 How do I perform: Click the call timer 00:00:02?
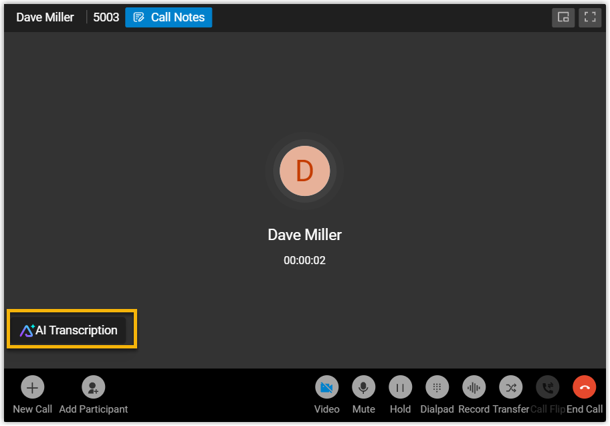click(304, 261)
